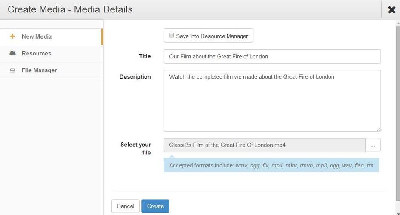The height and width of the screenshot is (215, 400).
Task: Click the plus icon beside New Media
Action: pyautogui.click(x=12, y=36)
